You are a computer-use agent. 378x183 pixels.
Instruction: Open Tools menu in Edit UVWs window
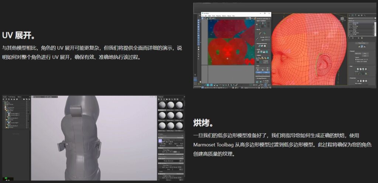tap(214, 16)
